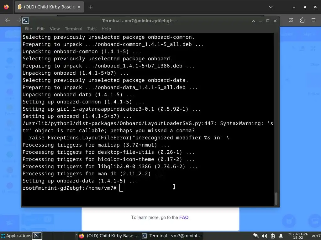The image size is (321, 240).
Task: Close the Terminal window
Action: click(275, 21)
